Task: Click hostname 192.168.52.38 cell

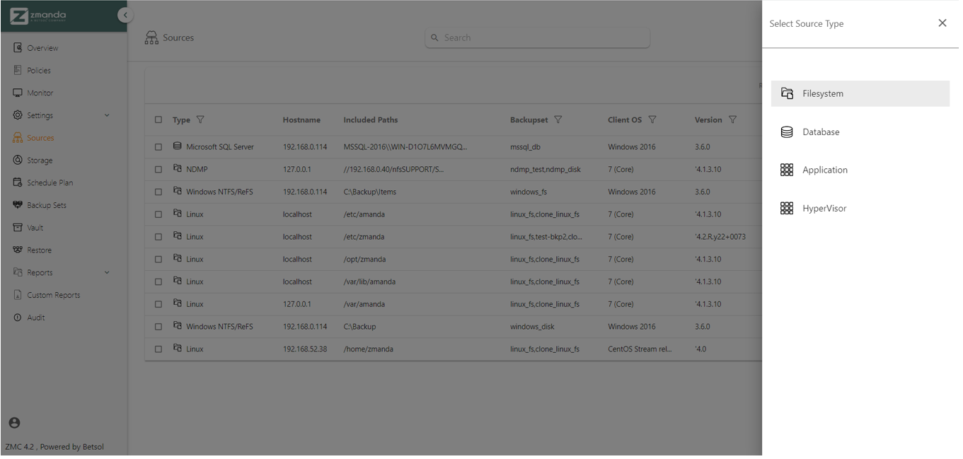Action: 305,349
